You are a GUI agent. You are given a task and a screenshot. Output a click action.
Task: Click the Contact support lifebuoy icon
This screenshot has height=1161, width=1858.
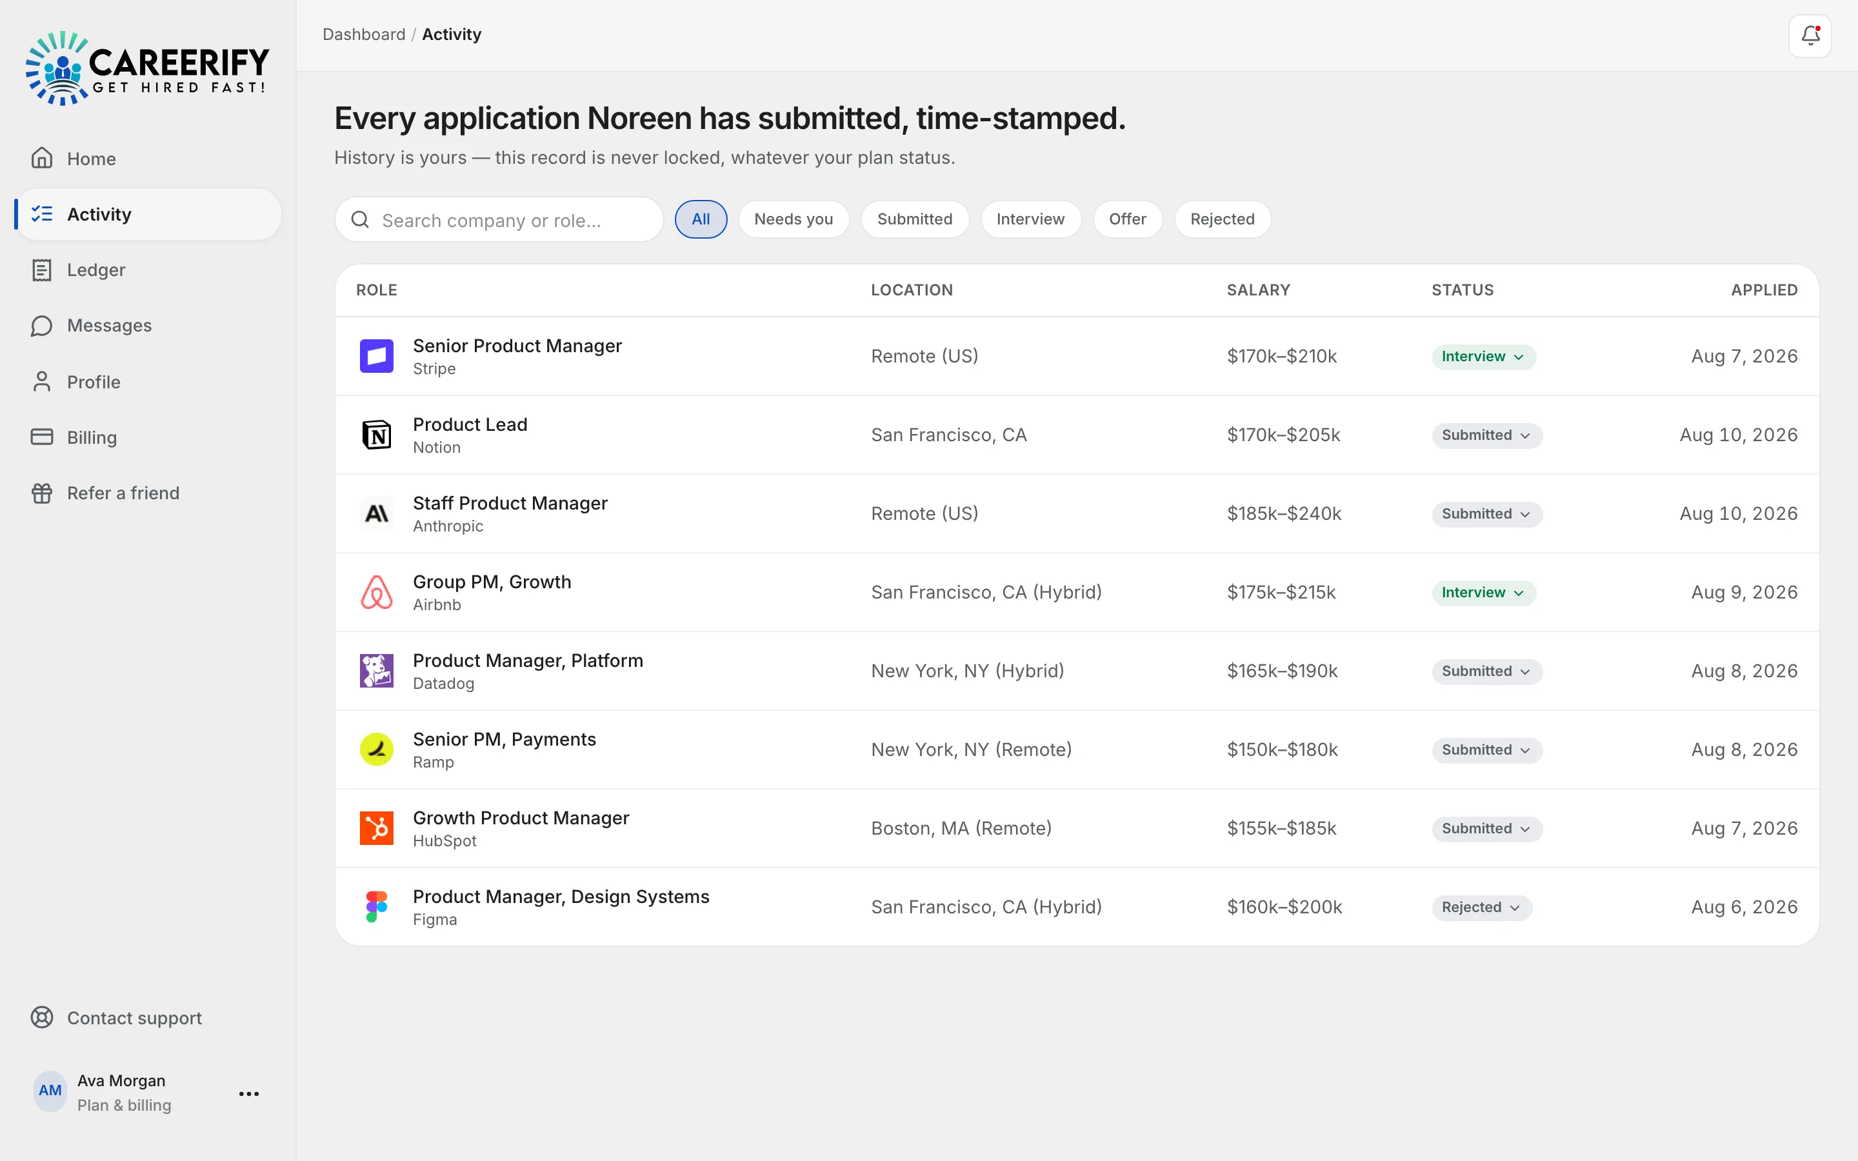click(41, 1017)
